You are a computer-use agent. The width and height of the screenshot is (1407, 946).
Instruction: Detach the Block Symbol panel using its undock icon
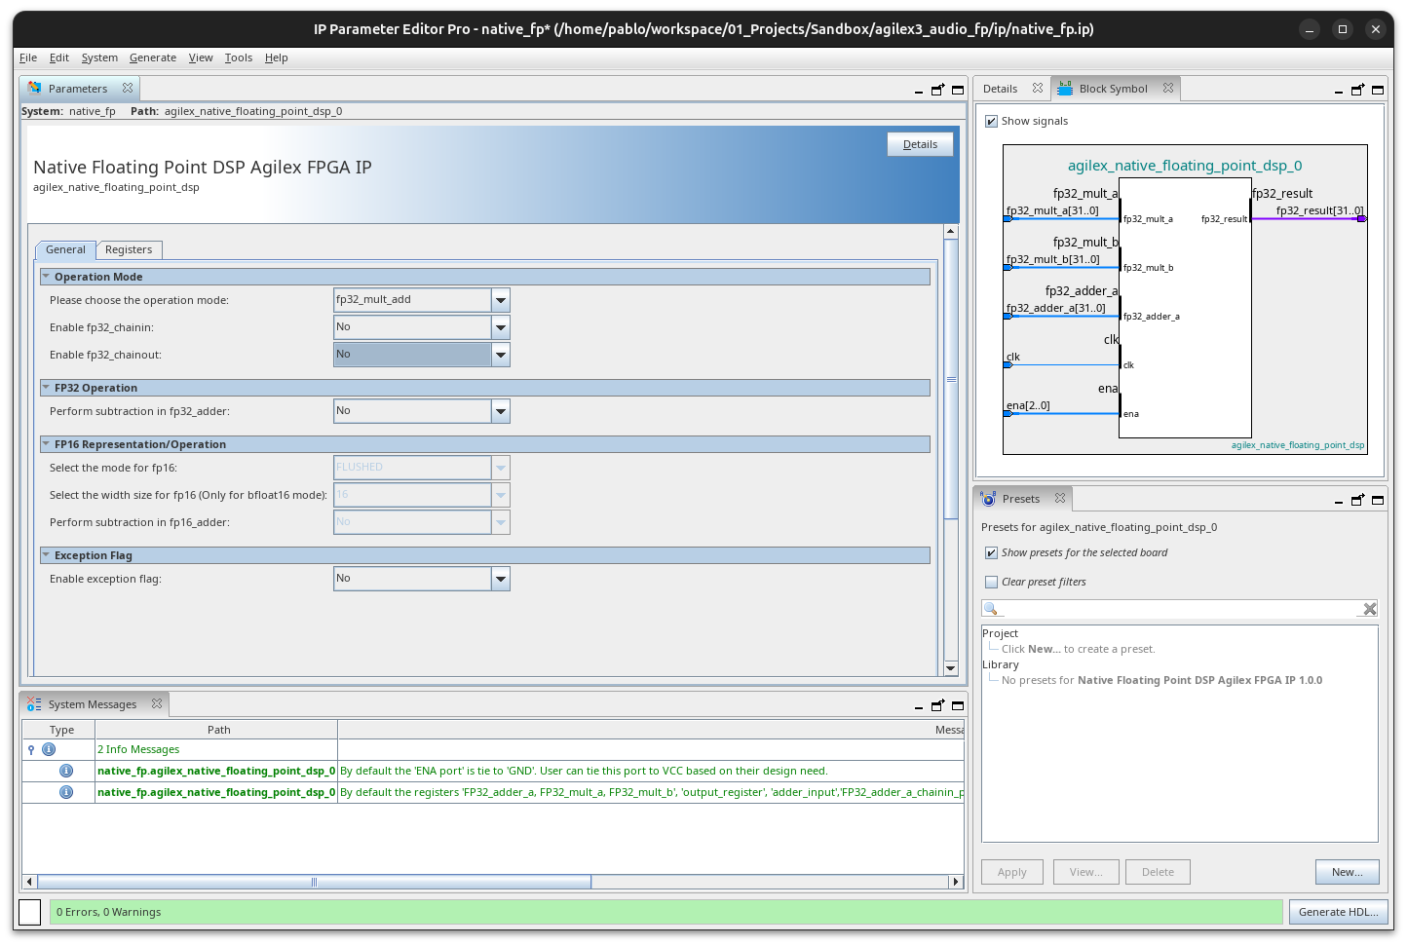tap(1356, 89)
